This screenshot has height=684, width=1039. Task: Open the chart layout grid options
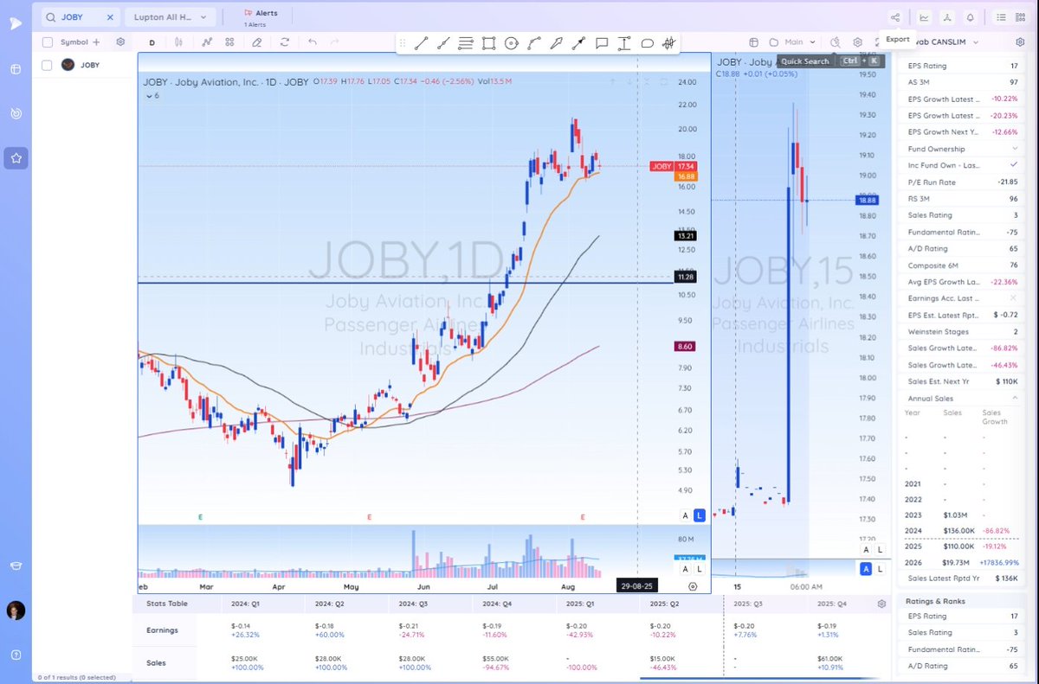pos(229,42)
